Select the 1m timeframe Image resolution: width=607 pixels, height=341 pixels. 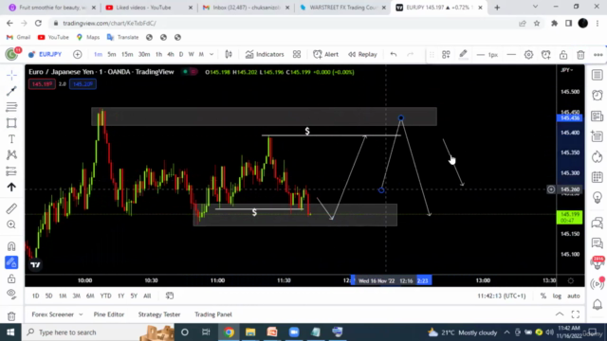coord(98,55)
